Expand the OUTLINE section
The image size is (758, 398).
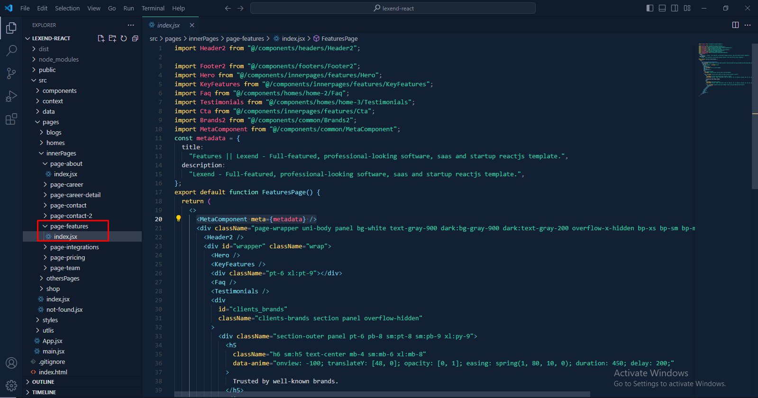(43, 382)
